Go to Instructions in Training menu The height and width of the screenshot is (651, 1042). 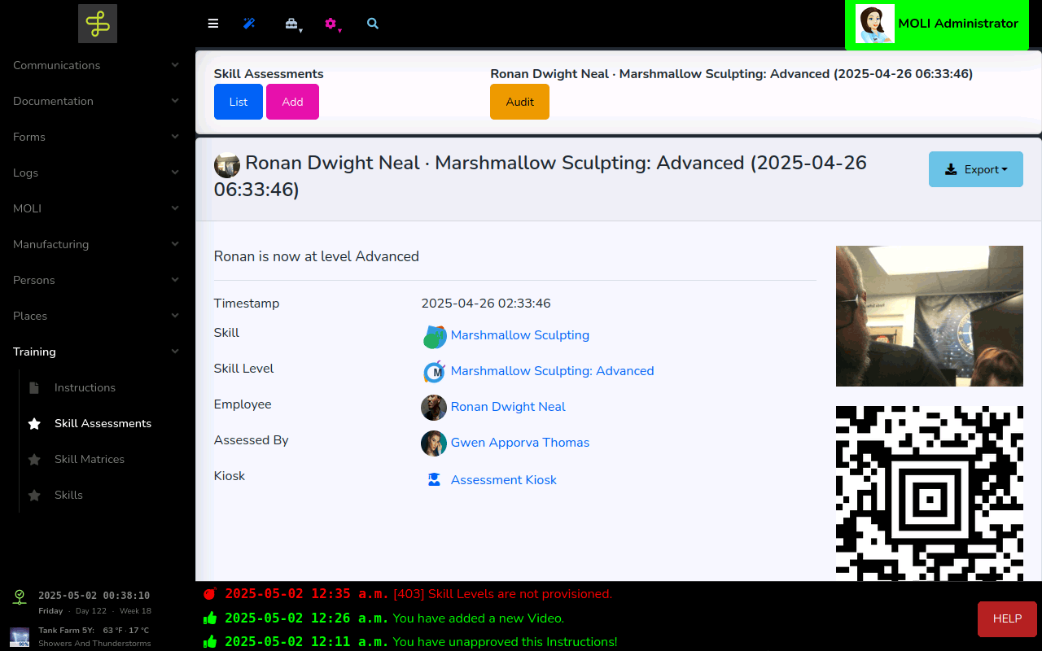click(85, 387)
